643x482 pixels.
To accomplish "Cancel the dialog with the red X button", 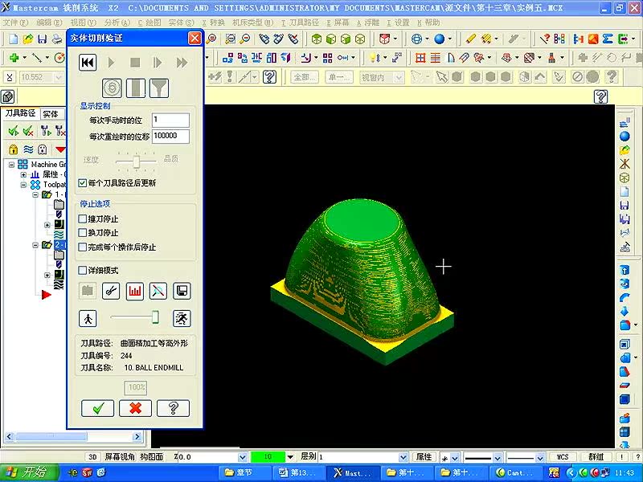I will (135, 408).
